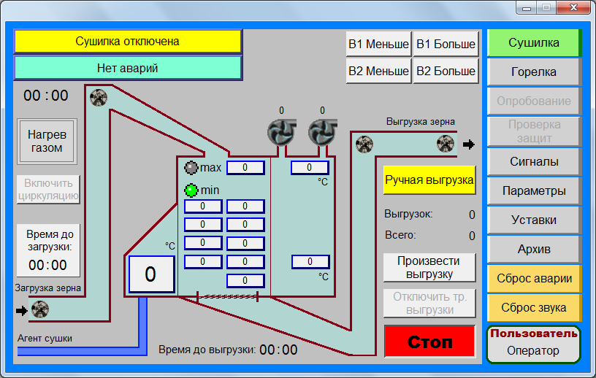Click Произвести выгрузку button
Screen dimensions: 596x378
429,268
